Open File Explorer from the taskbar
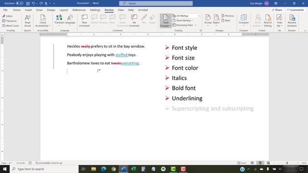 click(94, 169)
